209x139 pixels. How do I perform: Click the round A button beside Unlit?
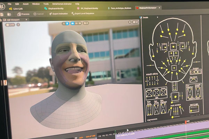pyautogui.click(x=18, y=25)
